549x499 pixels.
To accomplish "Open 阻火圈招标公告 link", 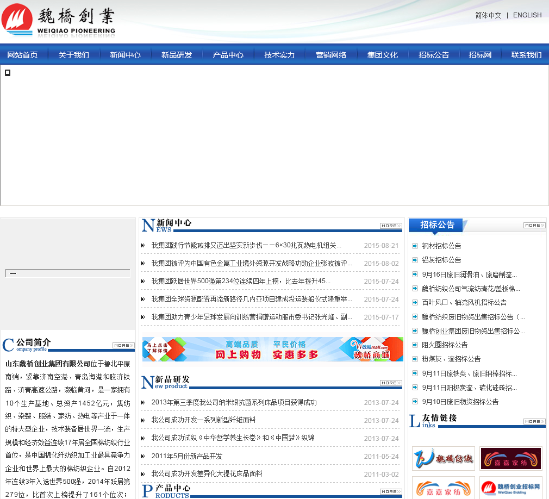I will (x=445, y=345).
